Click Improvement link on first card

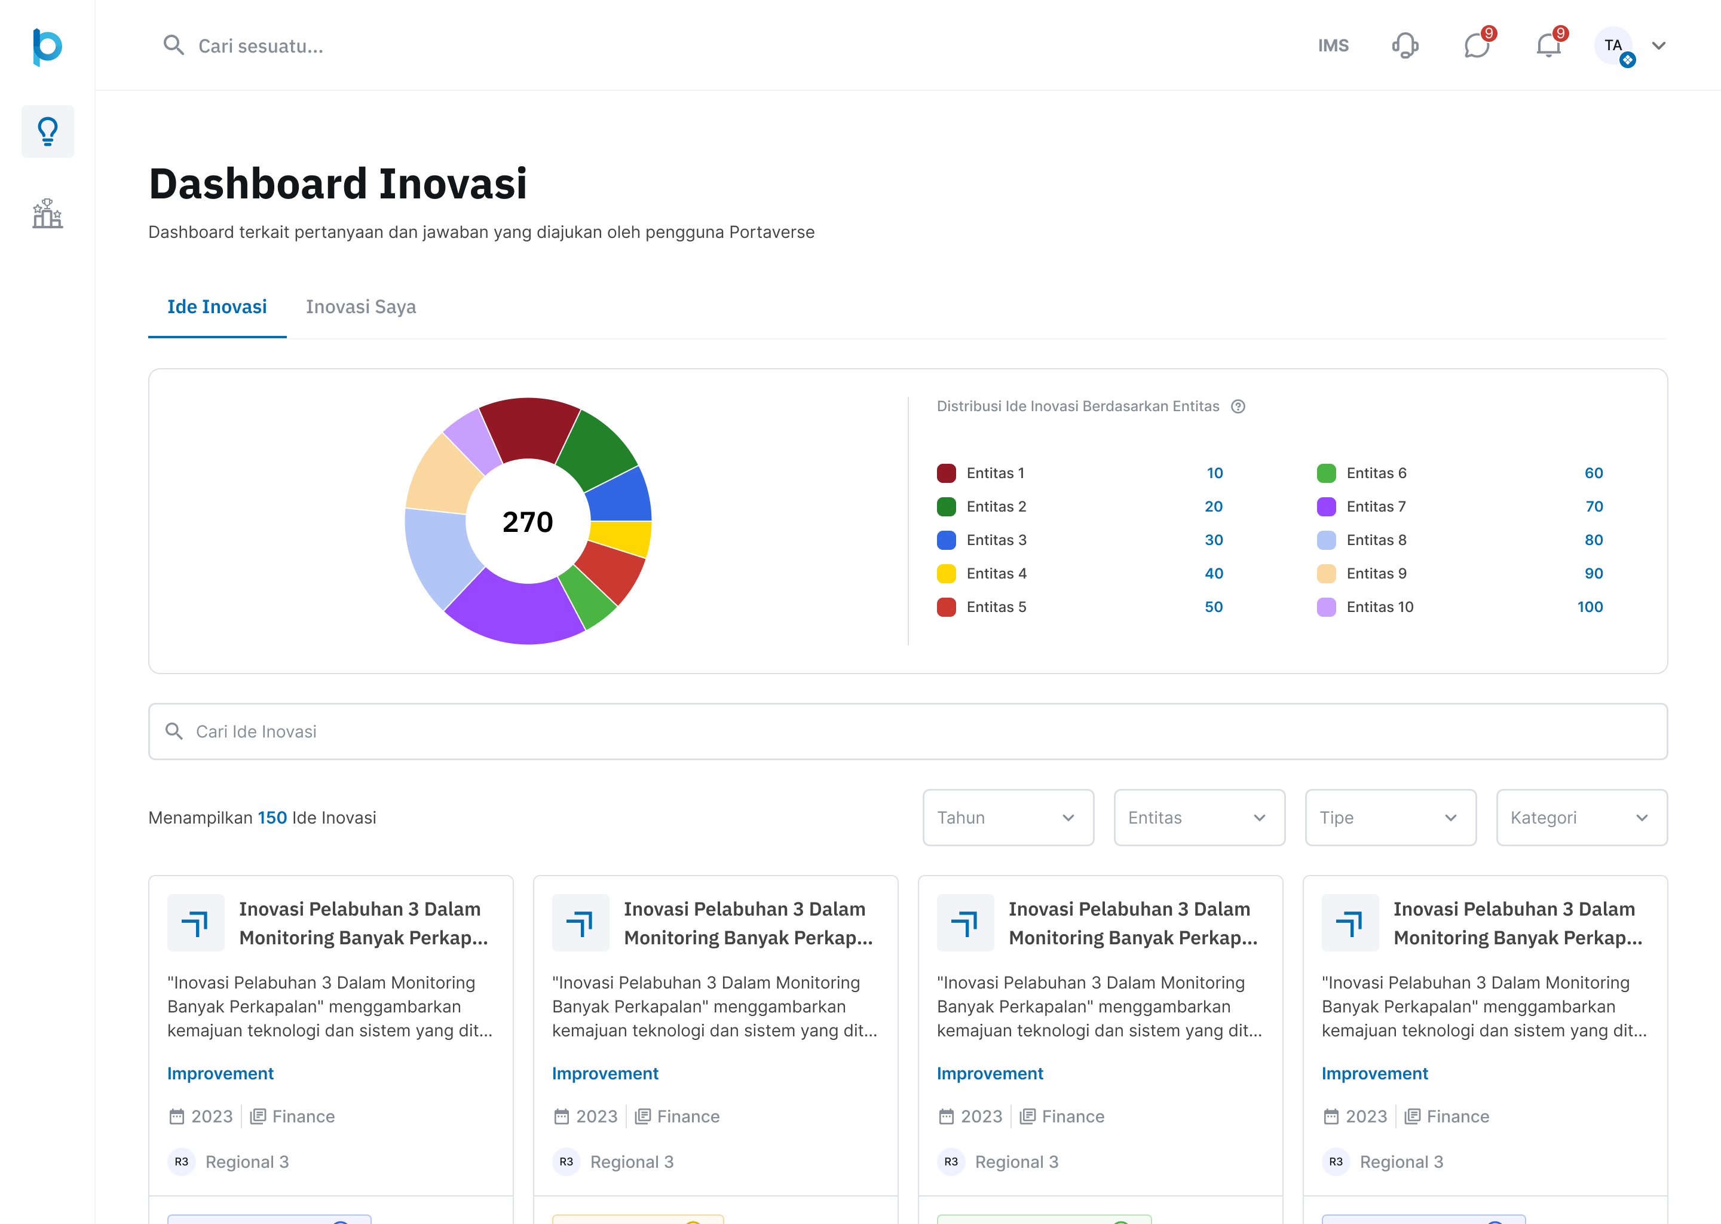tap(220, 1073)
